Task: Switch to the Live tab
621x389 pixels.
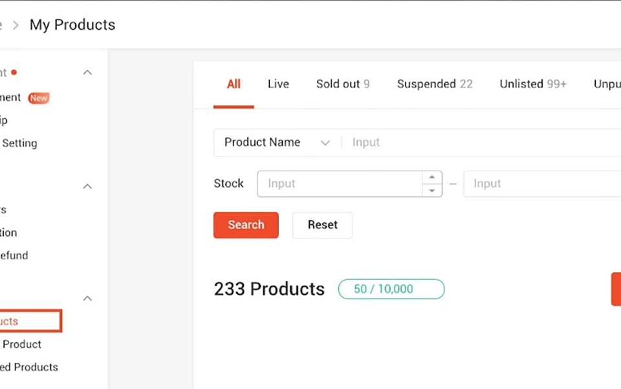Action: click(x=278, y=84)
